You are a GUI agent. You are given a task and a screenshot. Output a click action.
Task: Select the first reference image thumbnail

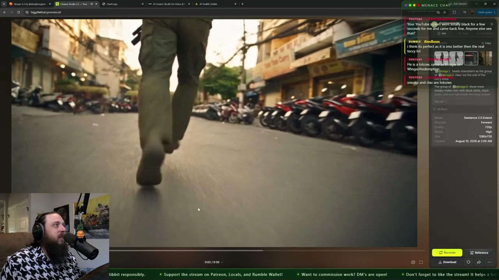click(x=441, y=58)
